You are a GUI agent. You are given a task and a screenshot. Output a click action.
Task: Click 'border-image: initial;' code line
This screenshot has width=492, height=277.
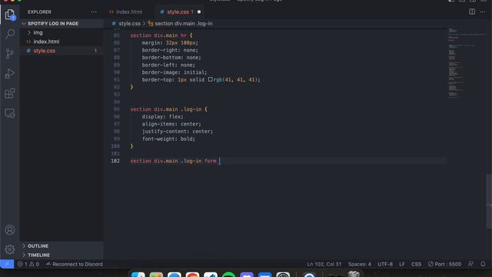click(175, 72)
